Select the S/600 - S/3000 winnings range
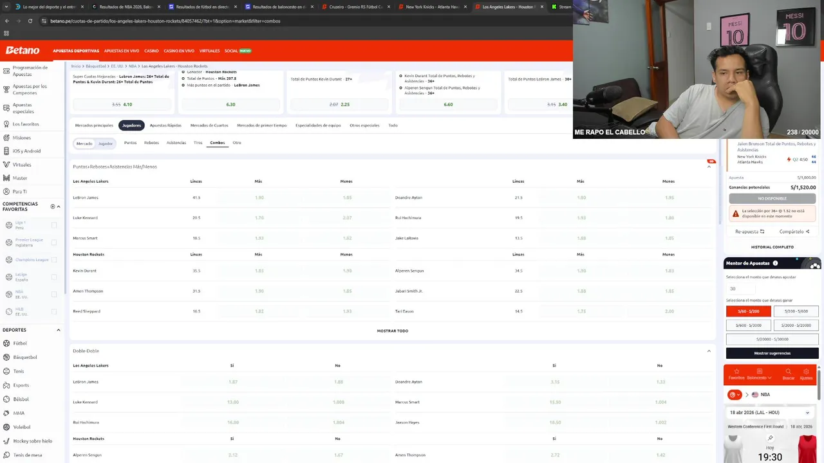 (749, 325)
